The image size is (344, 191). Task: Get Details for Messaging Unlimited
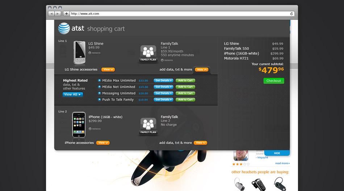(x=163, y=93)
